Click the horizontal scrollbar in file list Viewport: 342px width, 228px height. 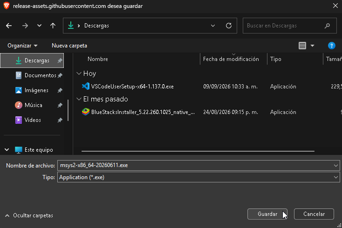click(x=198, y=151)
